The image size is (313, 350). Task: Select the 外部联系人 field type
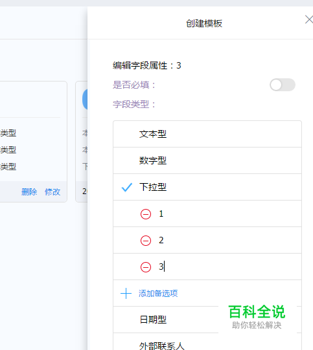pos(207,342)
